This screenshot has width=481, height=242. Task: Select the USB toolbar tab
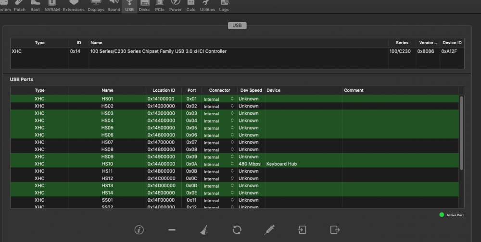[129, 6]
